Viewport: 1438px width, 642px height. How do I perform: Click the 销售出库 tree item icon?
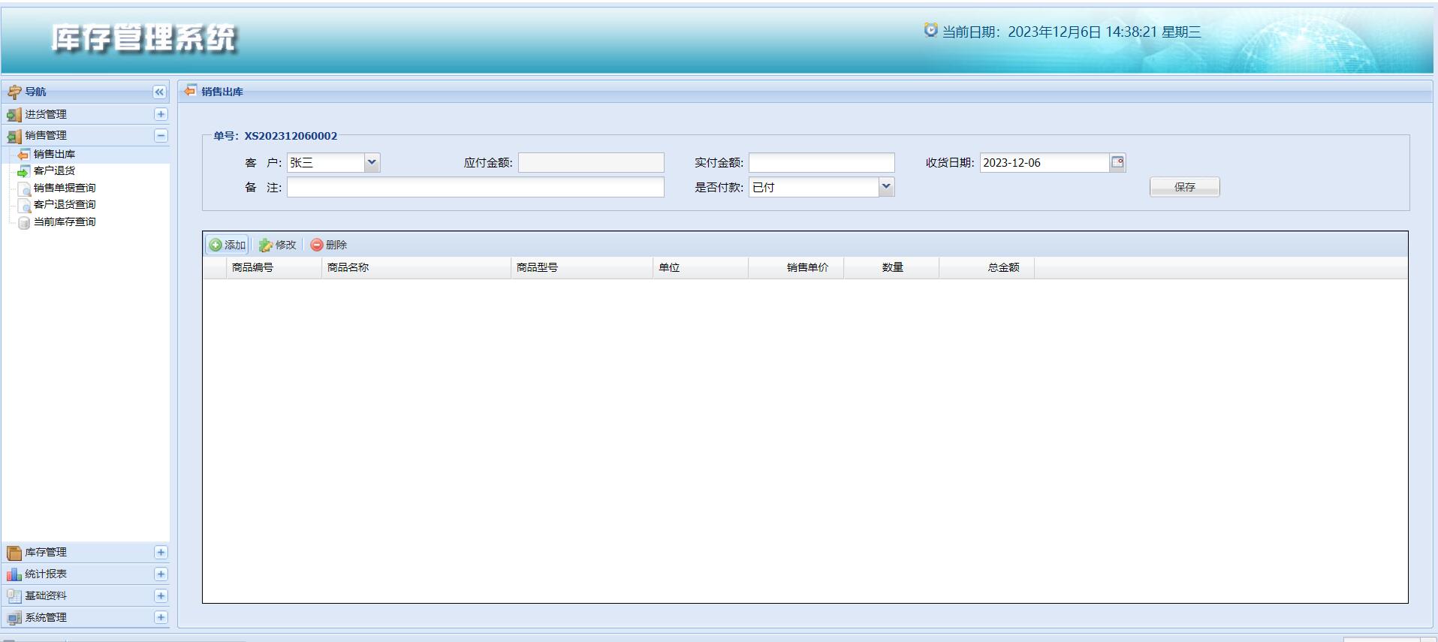[23, 154]
